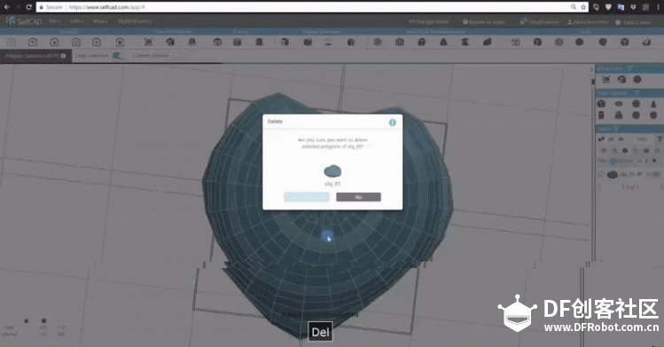664x347 pixels.
Task: Click the magnifier square icon in top toolbar
Action: (x=33, y=42)
